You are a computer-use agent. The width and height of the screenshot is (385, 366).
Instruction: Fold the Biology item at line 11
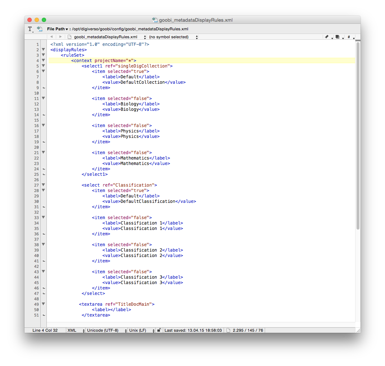click(x=44, y=98)
